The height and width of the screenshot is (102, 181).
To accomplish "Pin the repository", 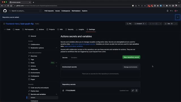I will (x=129, y=24).
